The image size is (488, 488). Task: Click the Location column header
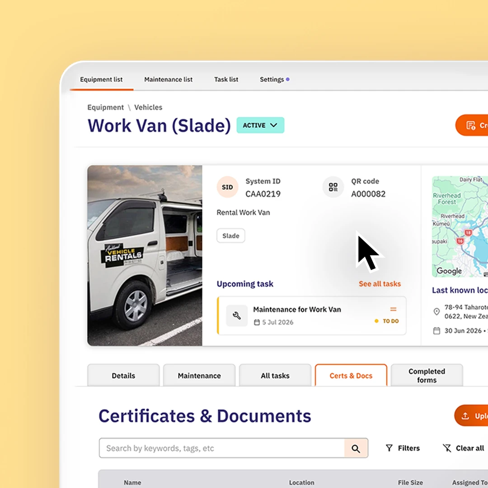[x=301, y=483]
